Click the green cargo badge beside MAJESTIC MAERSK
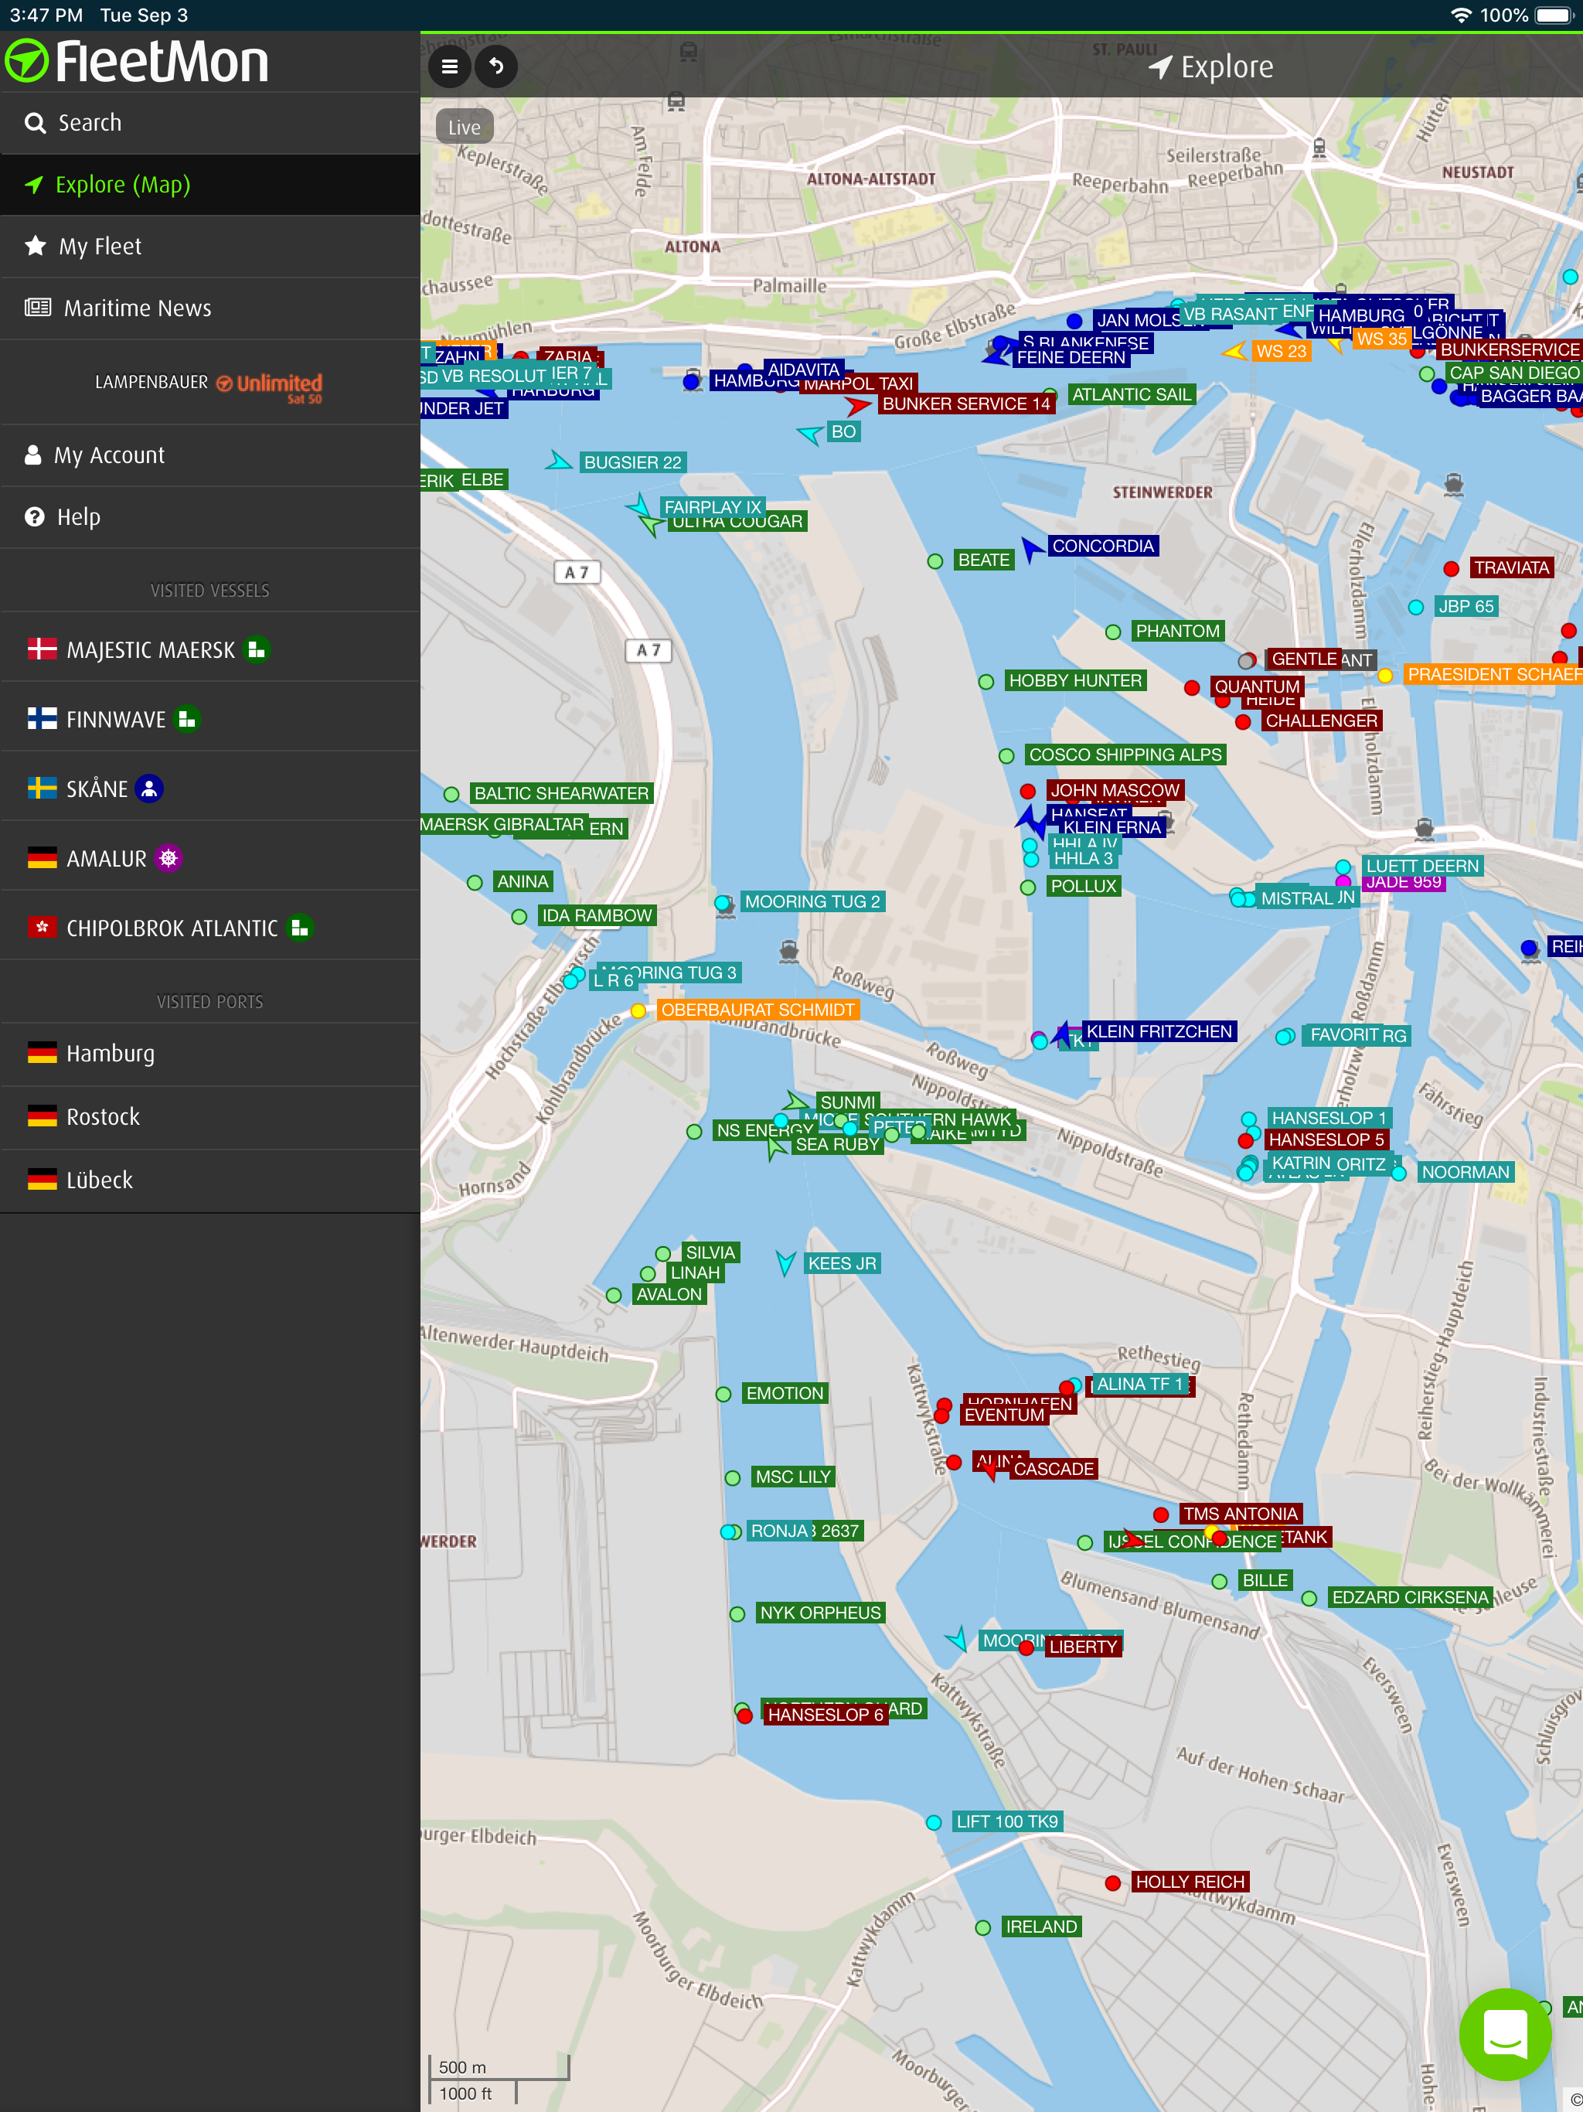This screenshot has width=1583, height=2112. click(256, 650)
